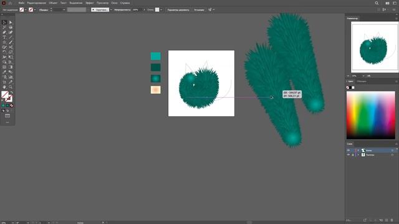The width and height of the screenshot is (399, 224).
Task: Open the Navigator panel flyout menu
Action: click(397, 19)
